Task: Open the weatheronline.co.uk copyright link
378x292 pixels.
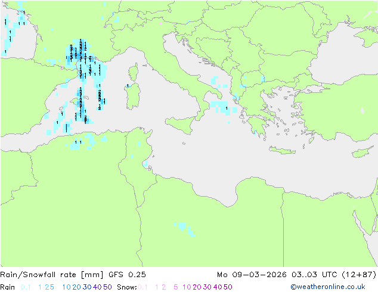Action: [x=328, y=287]
